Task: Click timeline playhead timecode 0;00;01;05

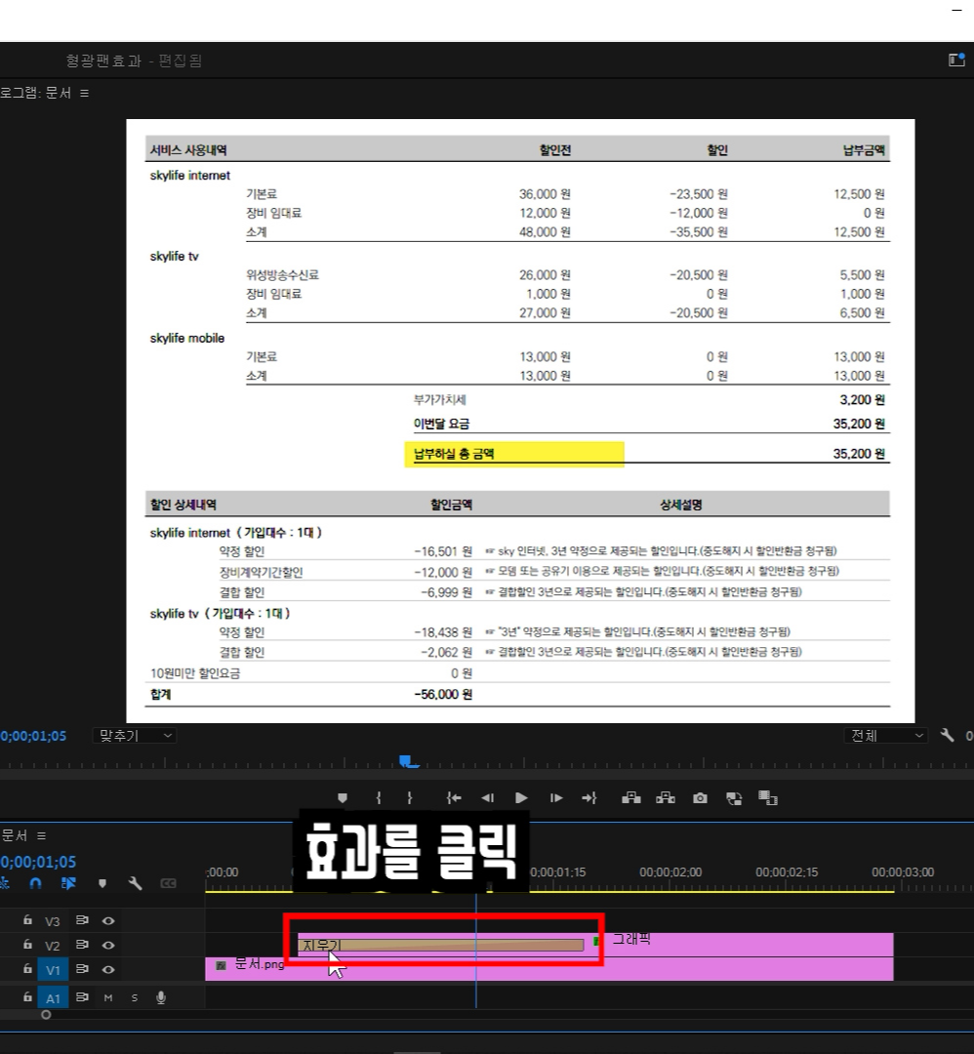Action: click(38, 862)
